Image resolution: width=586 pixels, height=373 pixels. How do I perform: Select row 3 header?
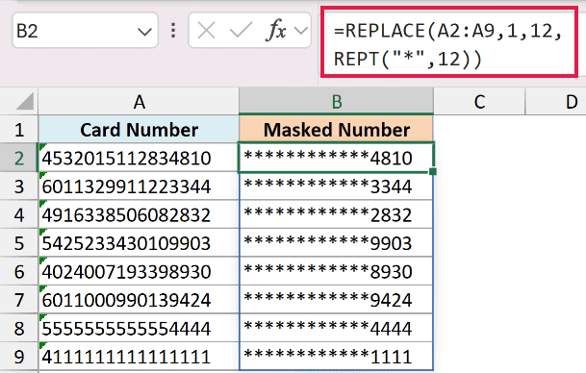click(x=19, y=186)
